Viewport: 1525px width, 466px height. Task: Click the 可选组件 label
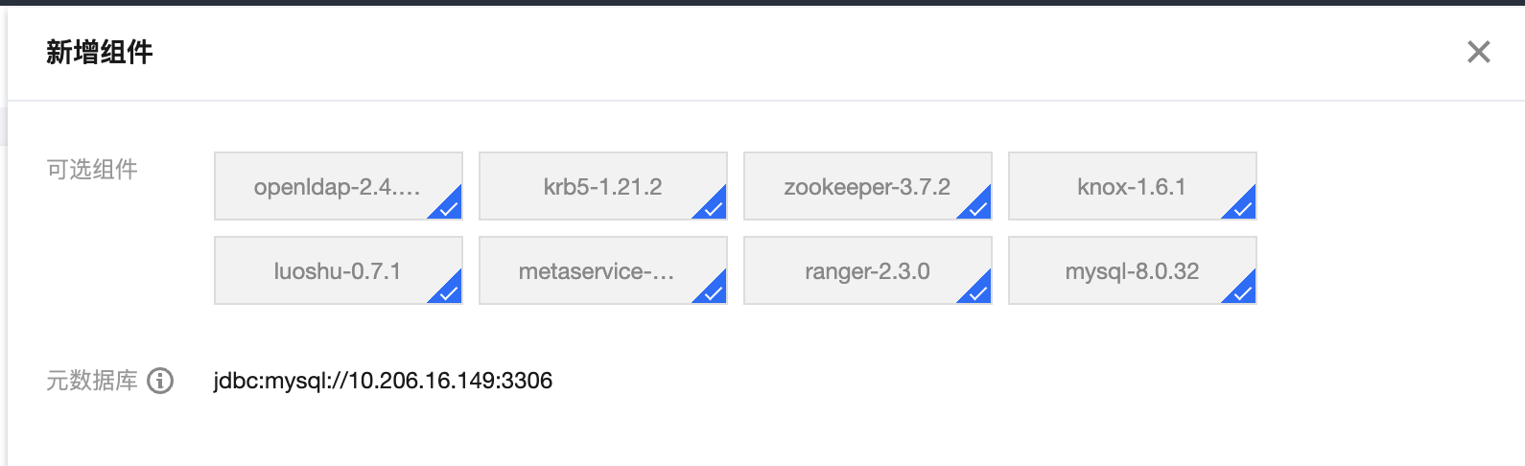(92, 170)
